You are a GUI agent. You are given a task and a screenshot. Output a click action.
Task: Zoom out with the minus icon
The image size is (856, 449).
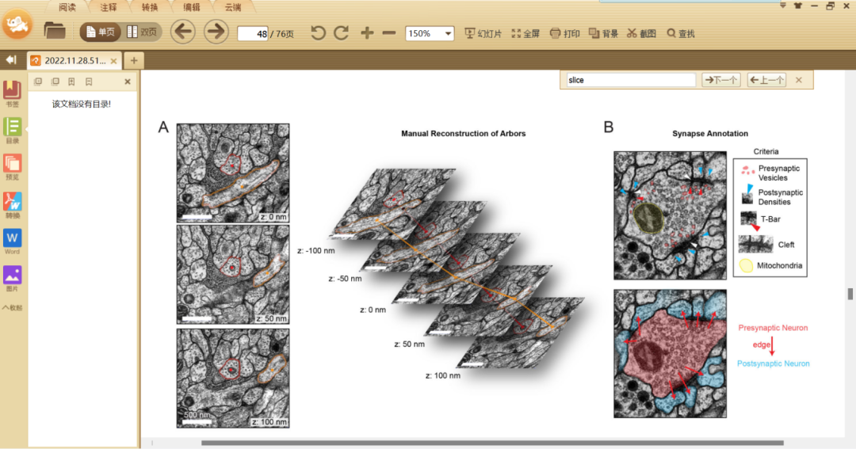[x=388, y=33]
